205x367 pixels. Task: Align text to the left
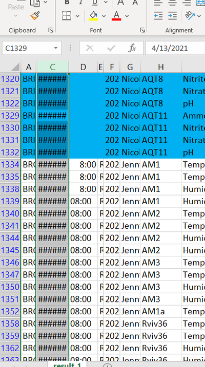(x=158, y=3)
